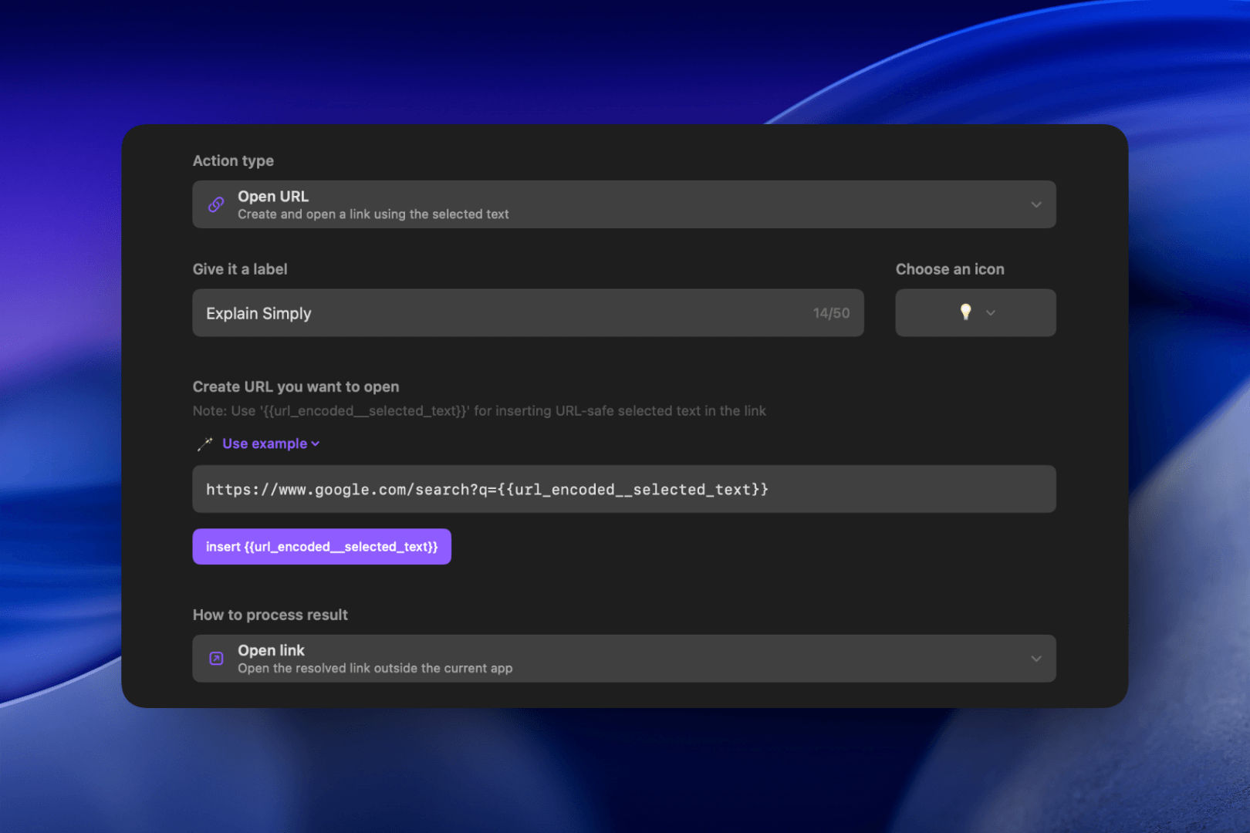Image resolution: width=1250 pixels, height=833 pixels.
Task: Click description 'Create and open a link using the selected text'
Action: tap(373, 214)
